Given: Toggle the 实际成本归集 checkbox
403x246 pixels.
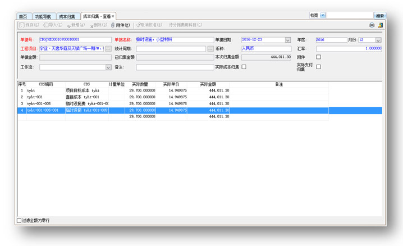Looking at the screenshot, I should pos(244,67).
